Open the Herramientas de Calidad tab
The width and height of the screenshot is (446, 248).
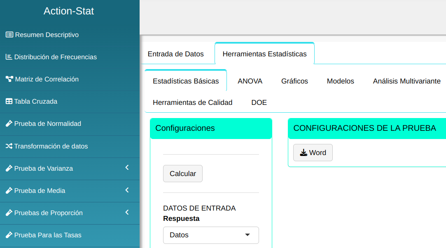coord(192,102)
